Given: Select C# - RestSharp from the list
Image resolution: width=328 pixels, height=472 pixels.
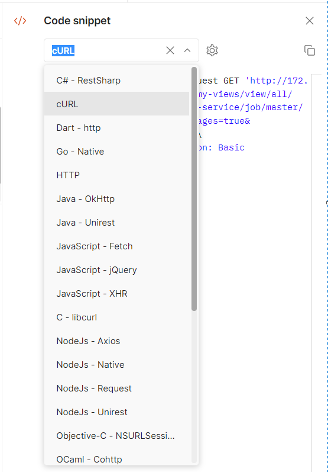Looking at the screenshot, I should tap(117, 81).
